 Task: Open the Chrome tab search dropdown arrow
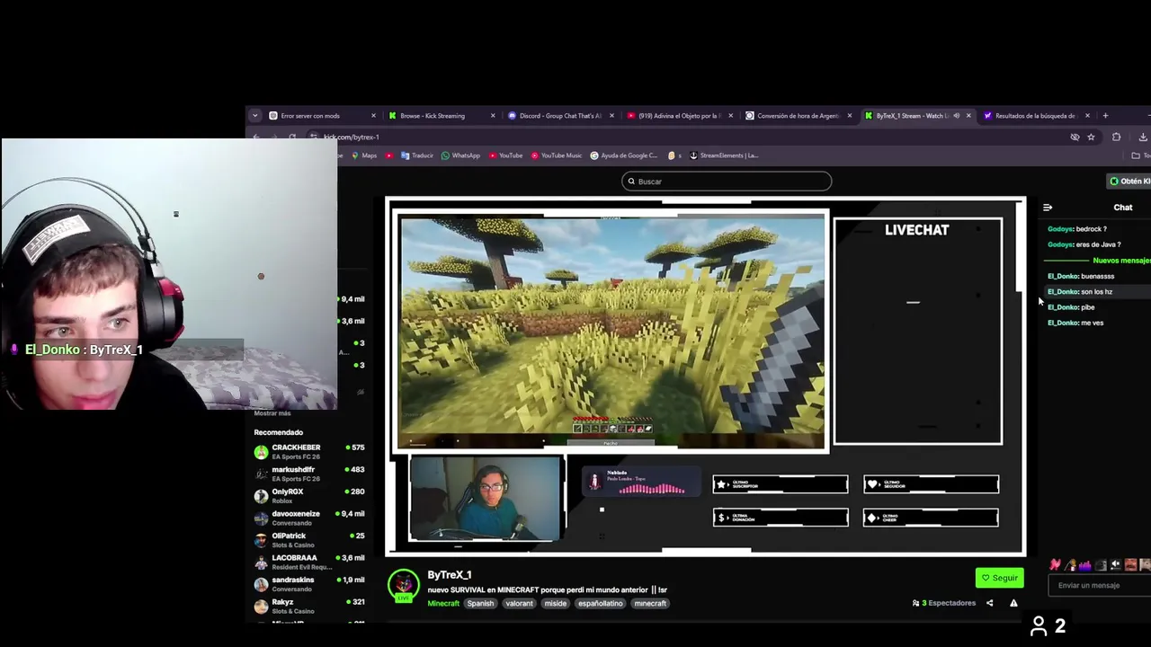(255, 115)
